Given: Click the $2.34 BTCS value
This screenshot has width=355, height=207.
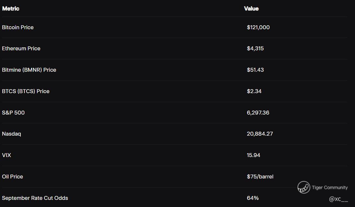Looking at the screenshot, I should point(254,91).
